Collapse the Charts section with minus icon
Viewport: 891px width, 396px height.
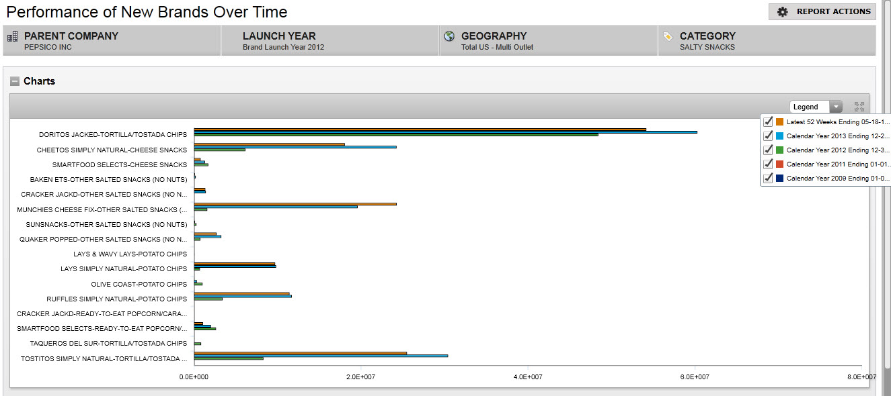point(15,81)
